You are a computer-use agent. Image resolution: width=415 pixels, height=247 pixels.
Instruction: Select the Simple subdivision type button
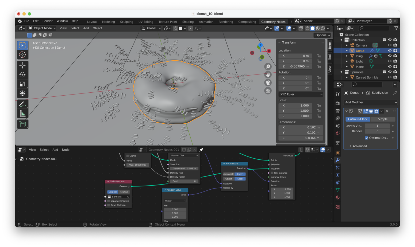382,119
